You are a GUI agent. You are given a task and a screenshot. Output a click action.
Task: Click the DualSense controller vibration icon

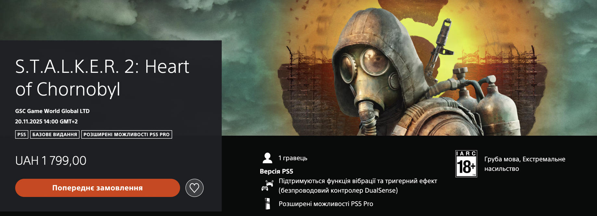coord(267,185)
